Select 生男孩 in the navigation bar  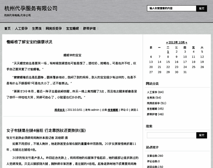pyautogui.click(x=37, y=29)
